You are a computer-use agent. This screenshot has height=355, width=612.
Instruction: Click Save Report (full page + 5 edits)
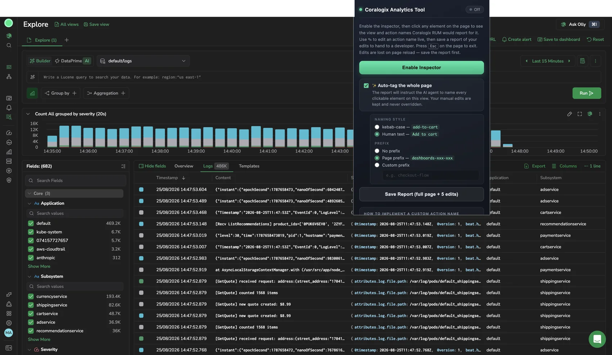point(421,194)
